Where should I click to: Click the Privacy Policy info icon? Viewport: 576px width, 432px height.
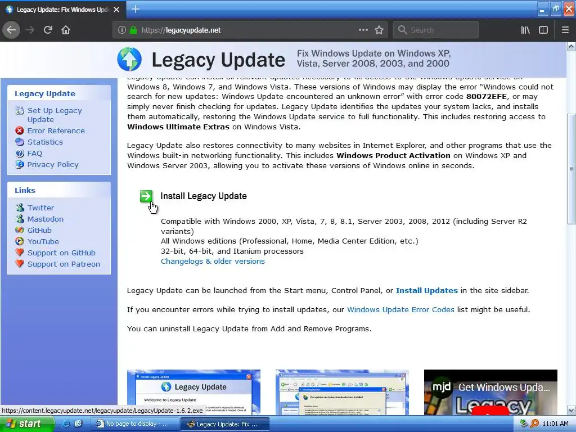(20, 164)
